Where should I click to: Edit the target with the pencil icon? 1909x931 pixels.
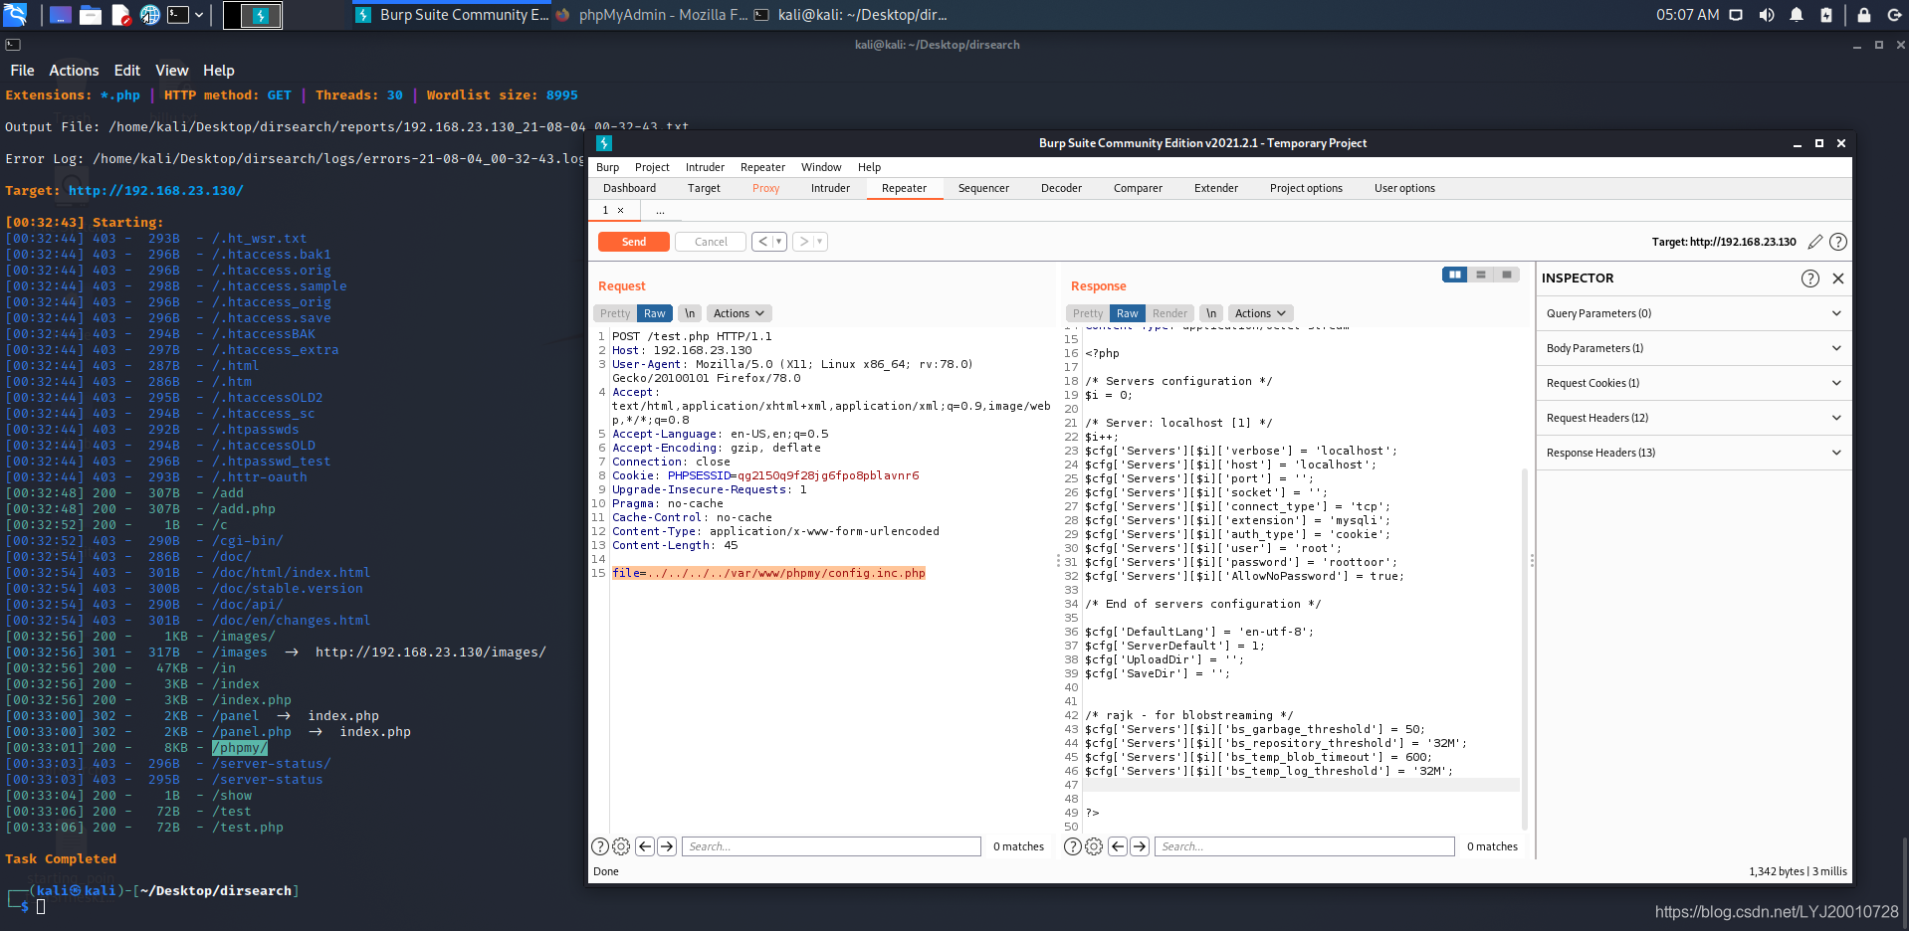pos(1815,242)
